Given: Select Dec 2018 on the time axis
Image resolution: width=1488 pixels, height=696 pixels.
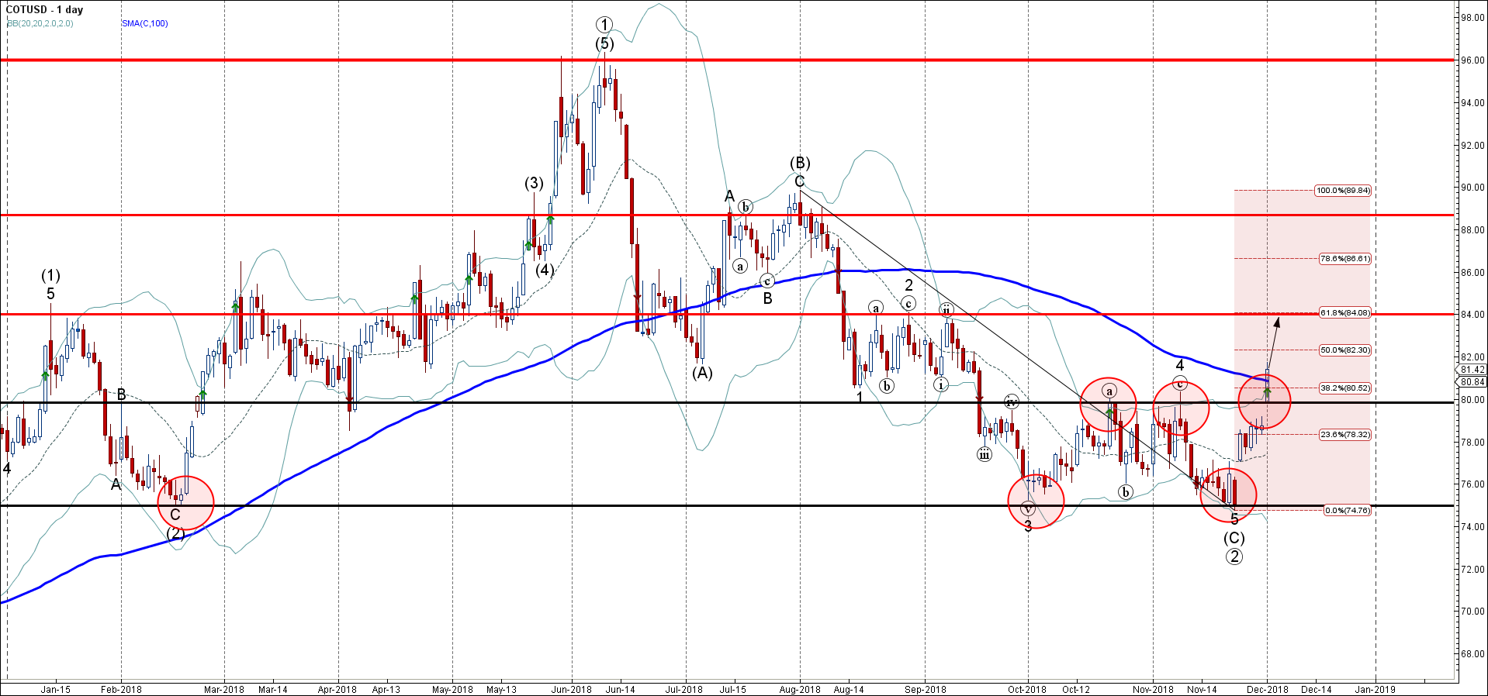Looking at the screenshot, I should click(1268, 689).
